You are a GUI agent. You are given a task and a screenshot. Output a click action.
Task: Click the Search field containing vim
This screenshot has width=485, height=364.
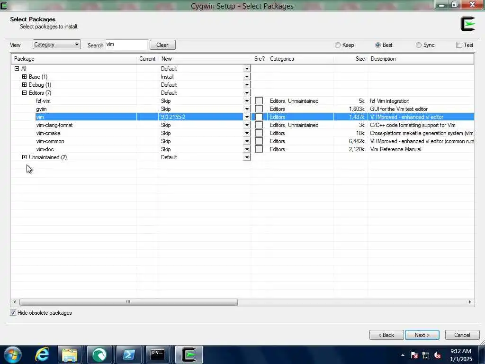pyautogui.click(x=126, y=45)
